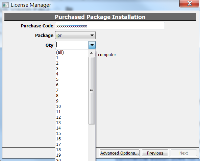Select quantity 7 from the dropdown list
The height and width of the screenshot is (161, 200).
click(x=72, y=90)
